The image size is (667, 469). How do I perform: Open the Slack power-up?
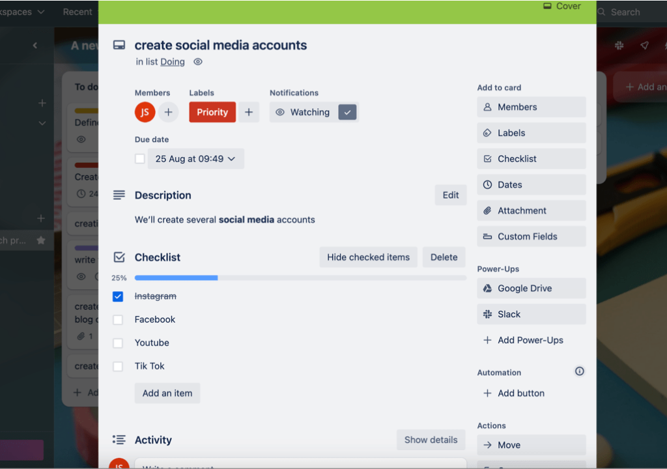tap(531, 314)
